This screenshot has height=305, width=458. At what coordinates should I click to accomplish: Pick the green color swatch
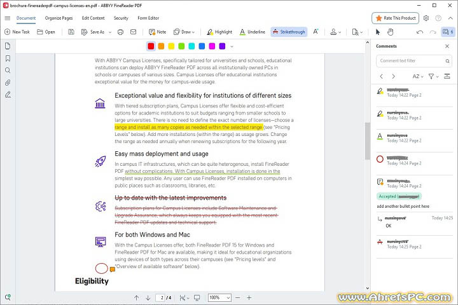click(x=181, y=46)
